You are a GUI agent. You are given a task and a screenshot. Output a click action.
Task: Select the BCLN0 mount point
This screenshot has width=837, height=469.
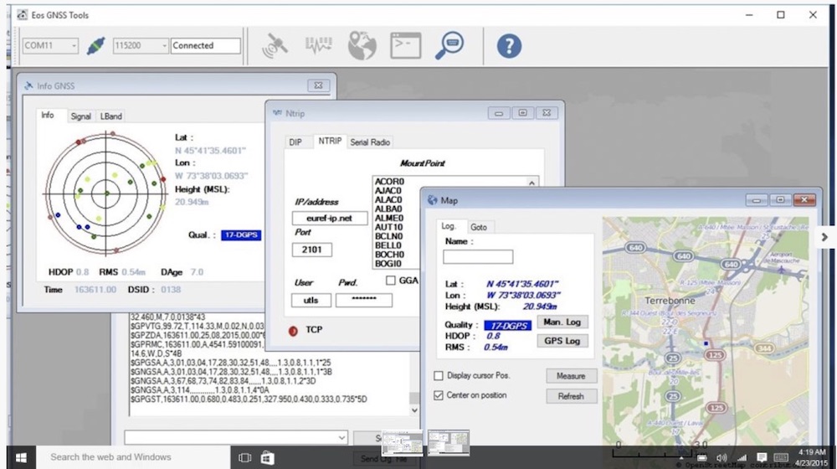(x=388, y=236)
